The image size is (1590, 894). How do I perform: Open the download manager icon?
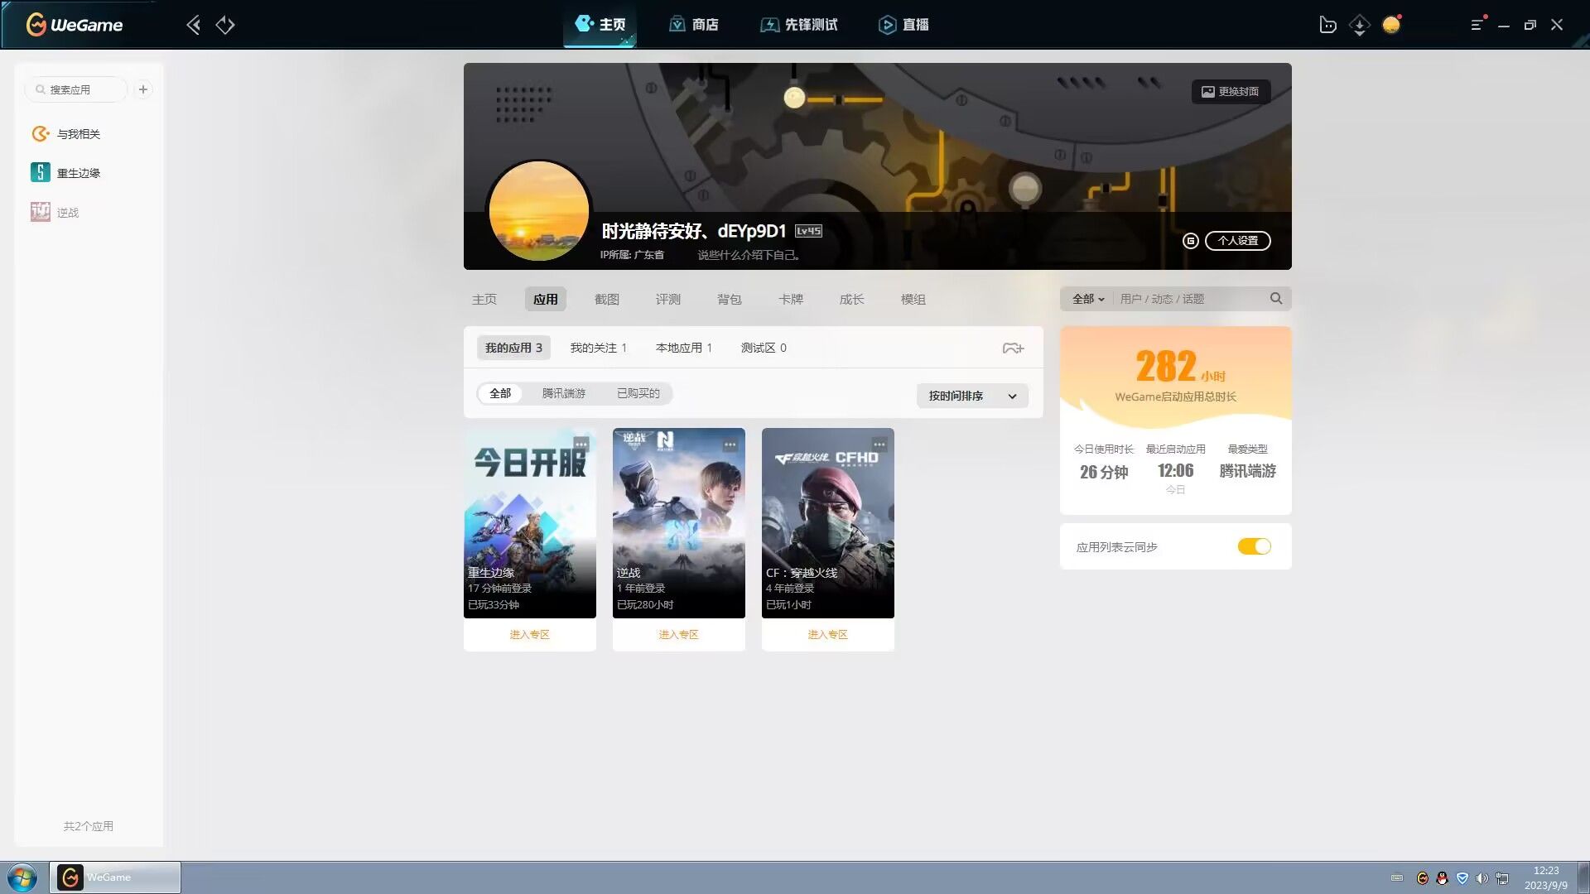point(1359,25)
